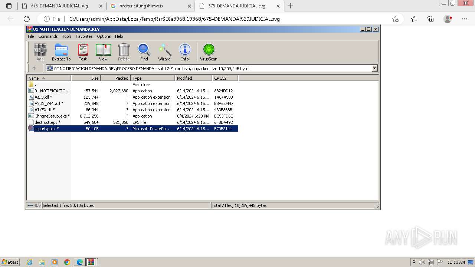This screenshot has height=267, width=475.
Task: Open Google Chrome from taskbar
Action: tap(67, 262)
